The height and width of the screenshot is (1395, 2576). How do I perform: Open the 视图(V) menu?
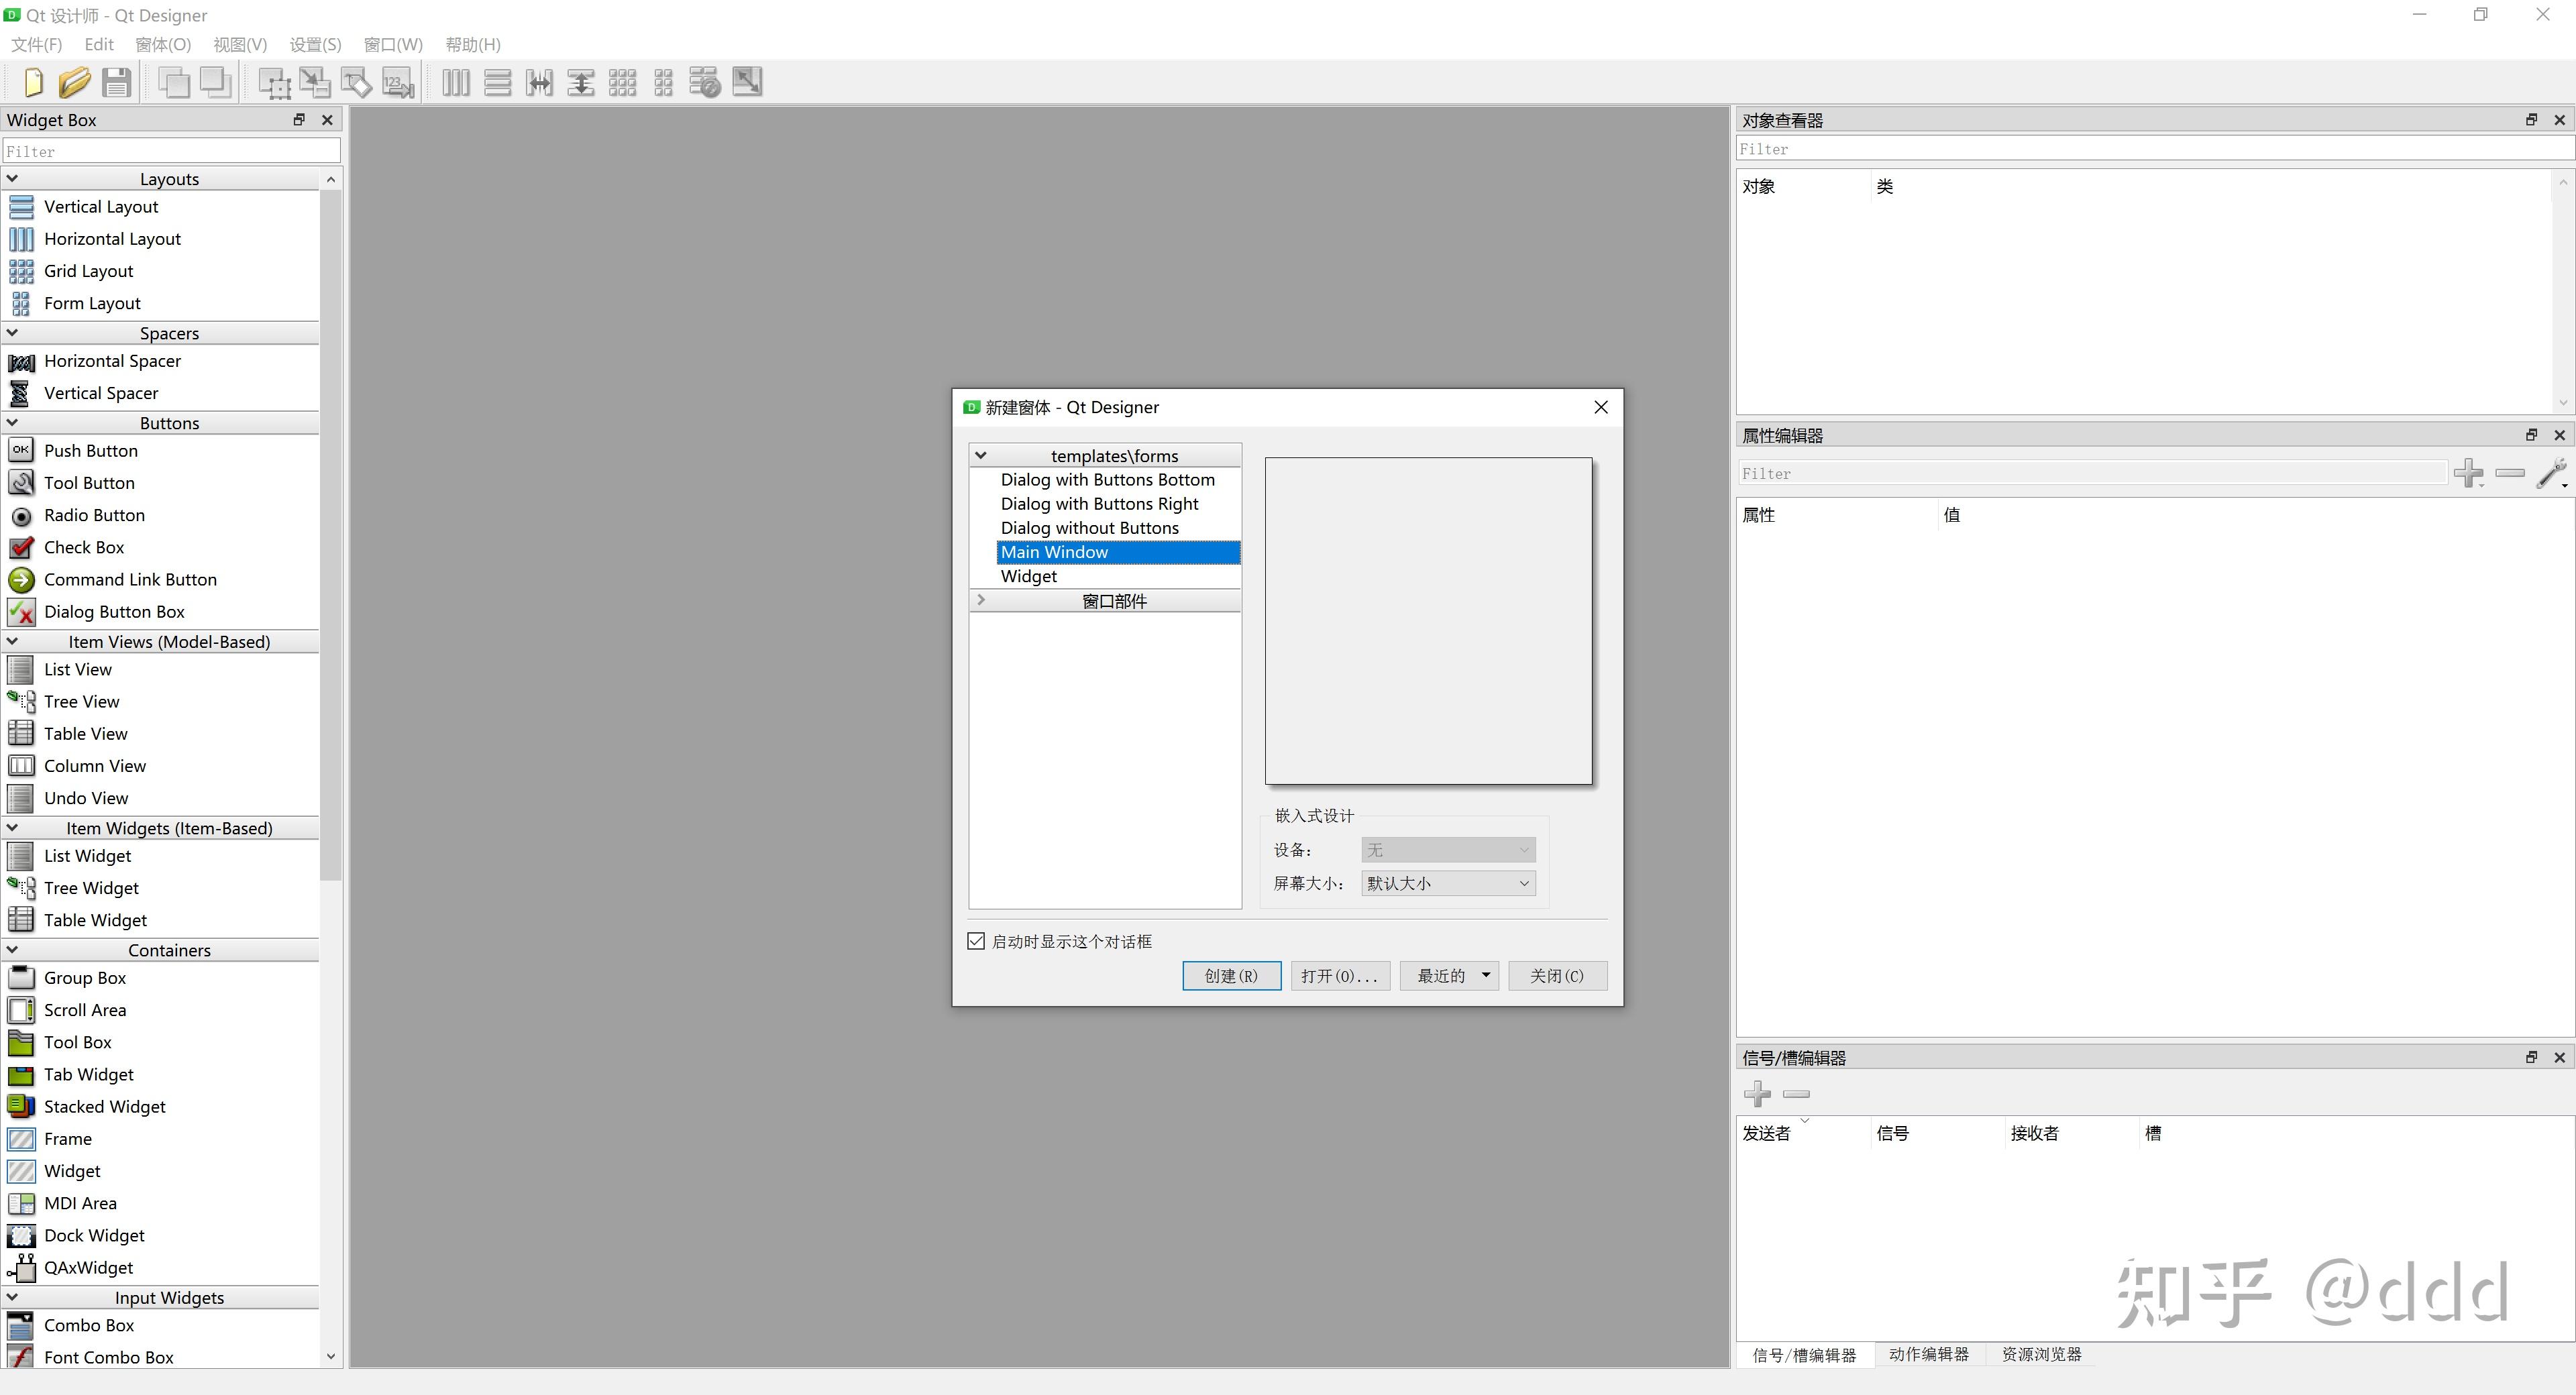[x=240, y=44]
